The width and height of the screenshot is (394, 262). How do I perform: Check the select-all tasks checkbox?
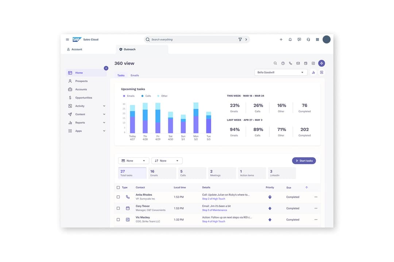coord(118,187)
